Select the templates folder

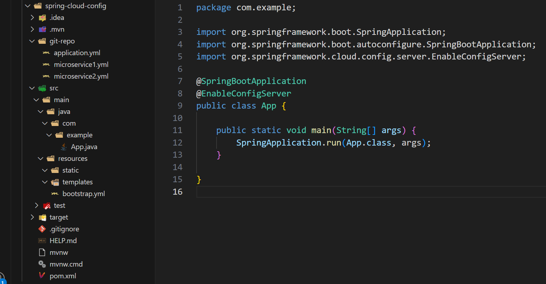point(77,182)
